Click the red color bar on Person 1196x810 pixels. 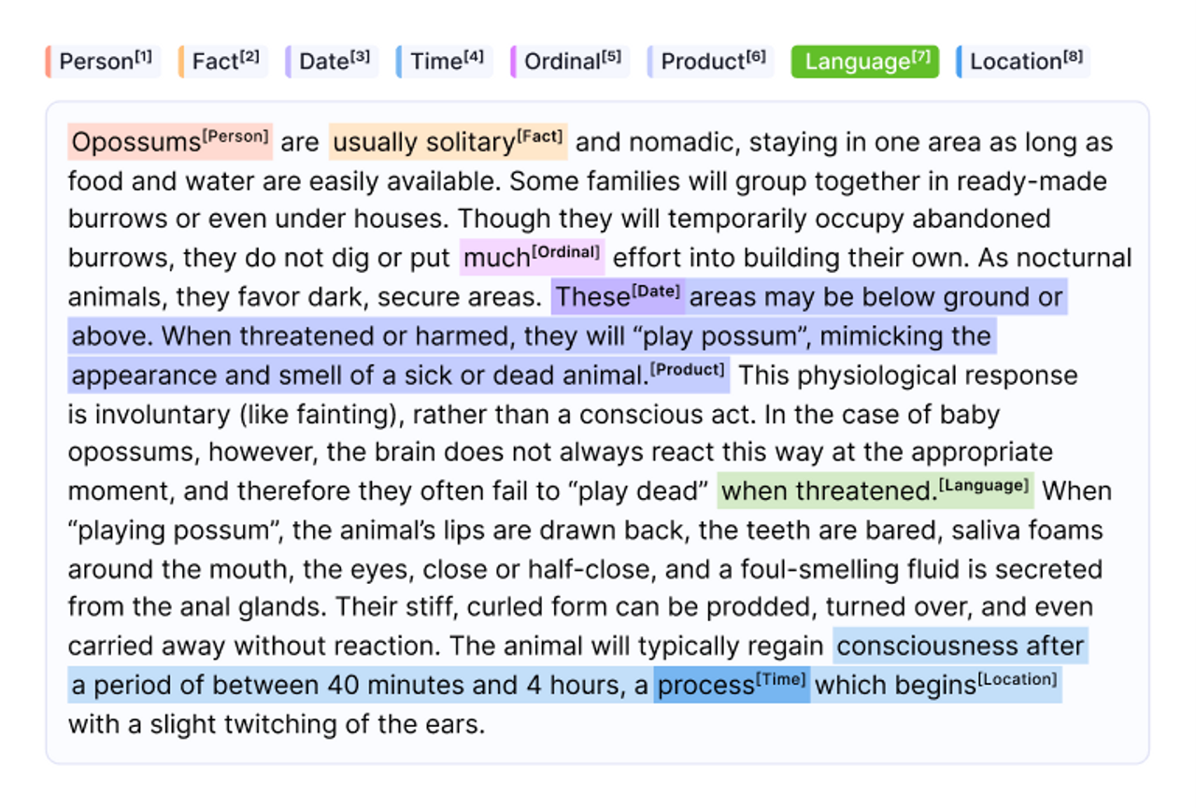point(48,62)
